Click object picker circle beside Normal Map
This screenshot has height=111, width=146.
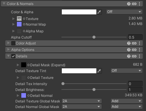[24, 24]
